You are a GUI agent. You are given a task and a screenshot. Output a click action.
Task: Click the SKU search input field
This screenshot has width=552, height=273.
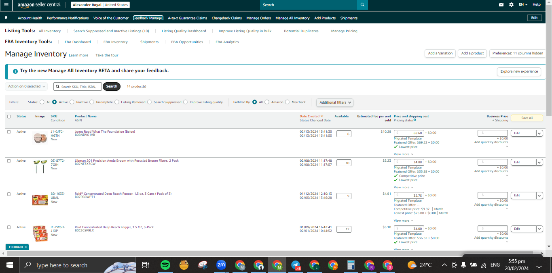coord(78,86)
